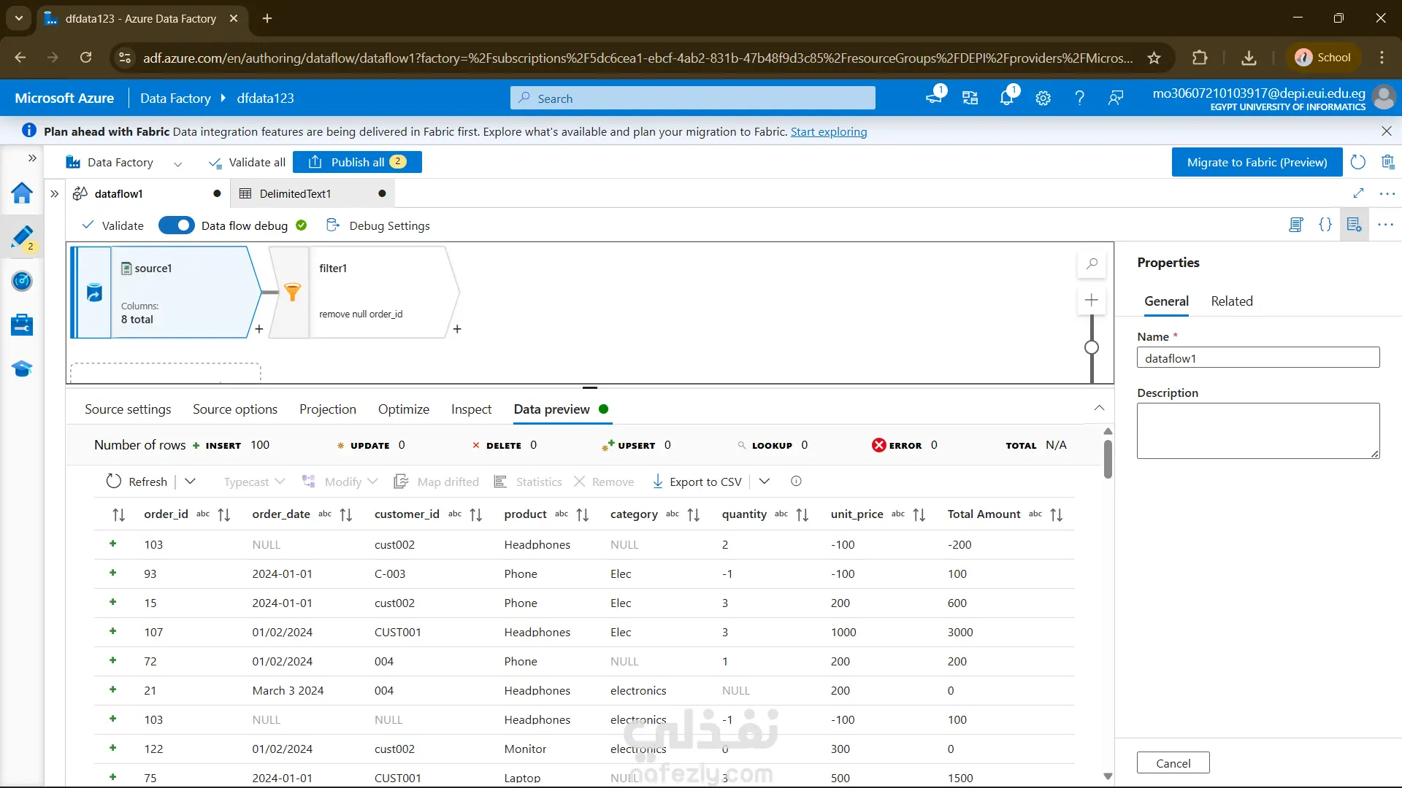Click the data preview info icon
Image resolution: width=1402 pixels, height=788 pixels.
(x=796, y=481)
